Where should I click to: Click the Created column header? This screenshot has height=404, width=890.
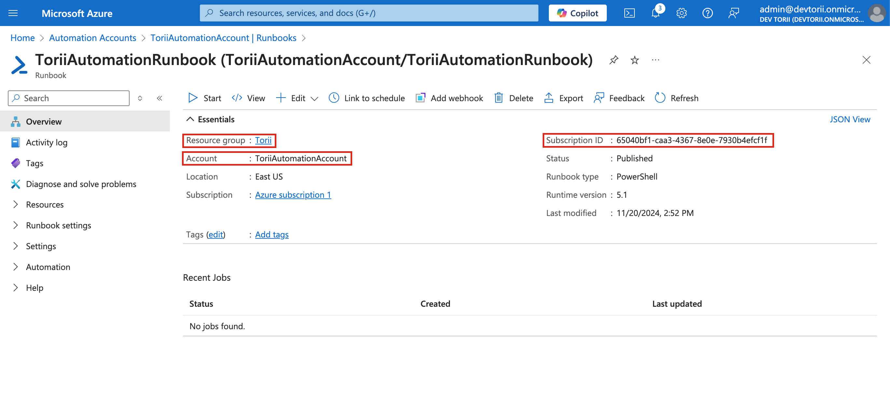[x=435, y=304]
